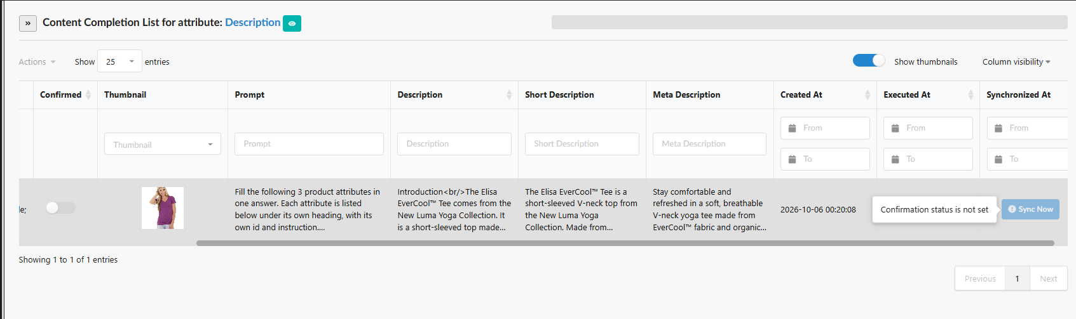Click Created At To calendar icon
This screenshot has width=1076, height=319.
[792, 159]
